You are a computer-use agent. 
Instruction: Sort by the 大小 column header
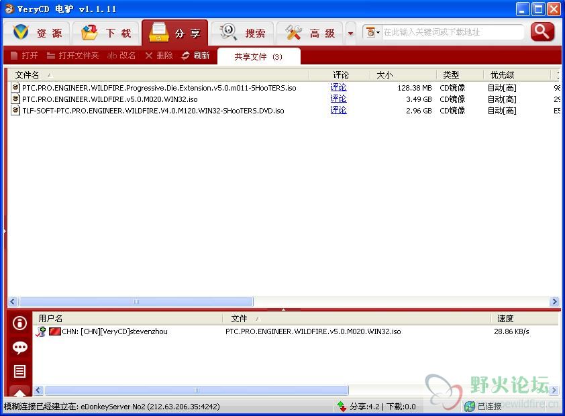pos(403,75)
